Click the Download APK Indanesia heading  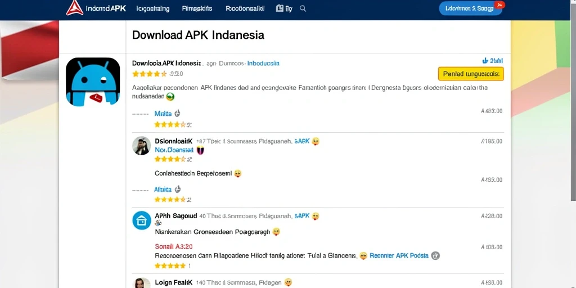tap(198, 35)
